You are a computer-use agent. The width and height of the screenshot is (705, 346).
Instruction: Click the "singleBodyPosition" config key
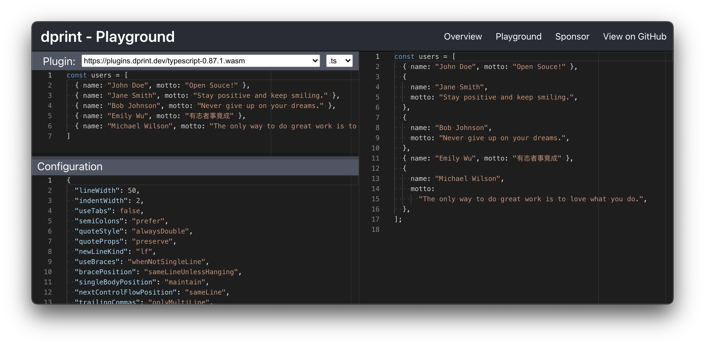click(x=116, y=282)
